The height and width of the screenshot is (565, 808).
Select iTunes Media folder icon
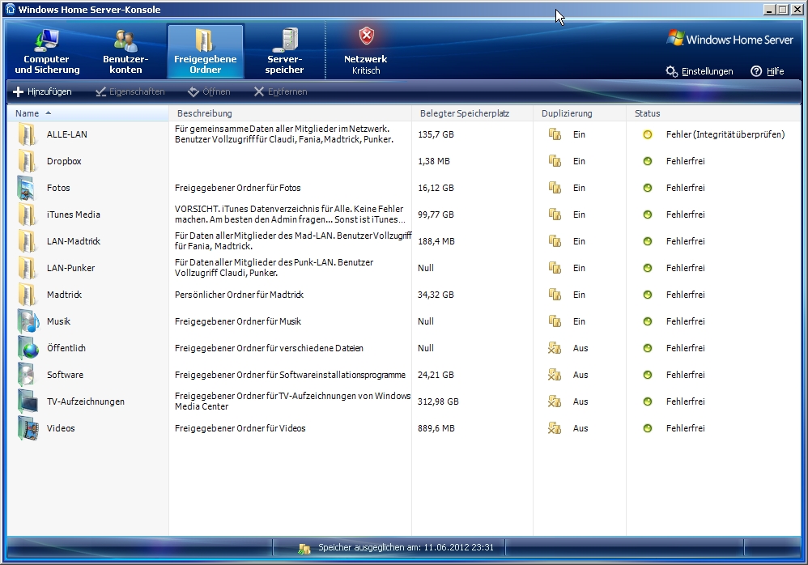coord(27,215)
